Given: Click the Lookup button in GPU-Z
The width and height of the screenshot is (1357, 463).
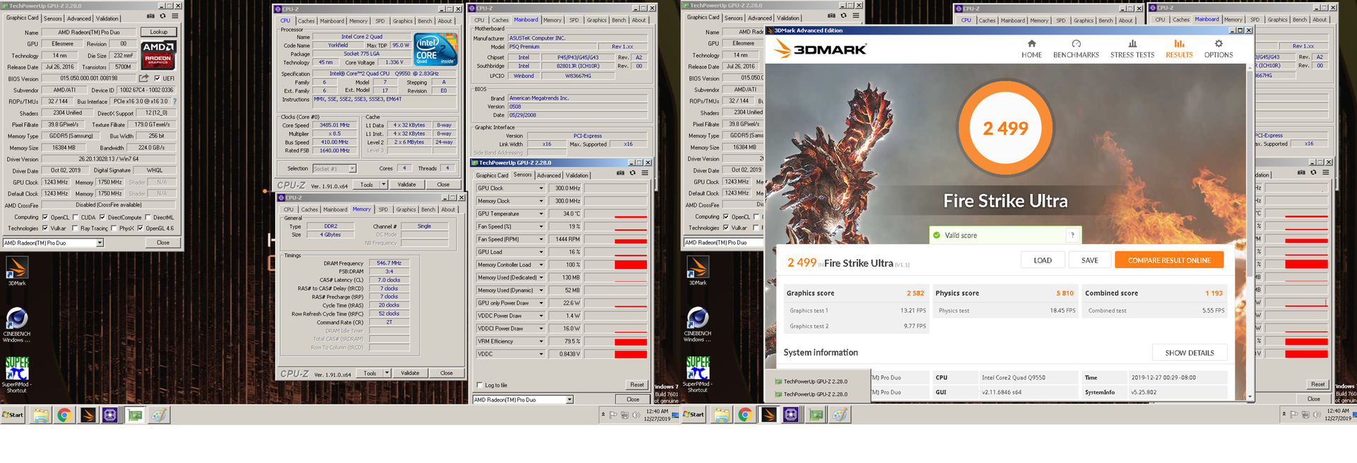Looking at the screenshot, I should tap(159, 32).
